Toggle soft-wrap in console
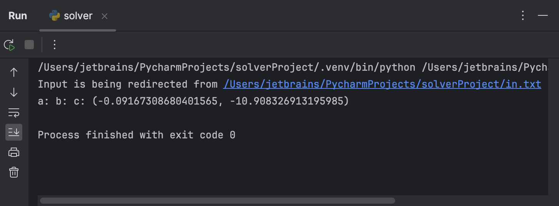The image size is (559, 206). pos(14,113)
